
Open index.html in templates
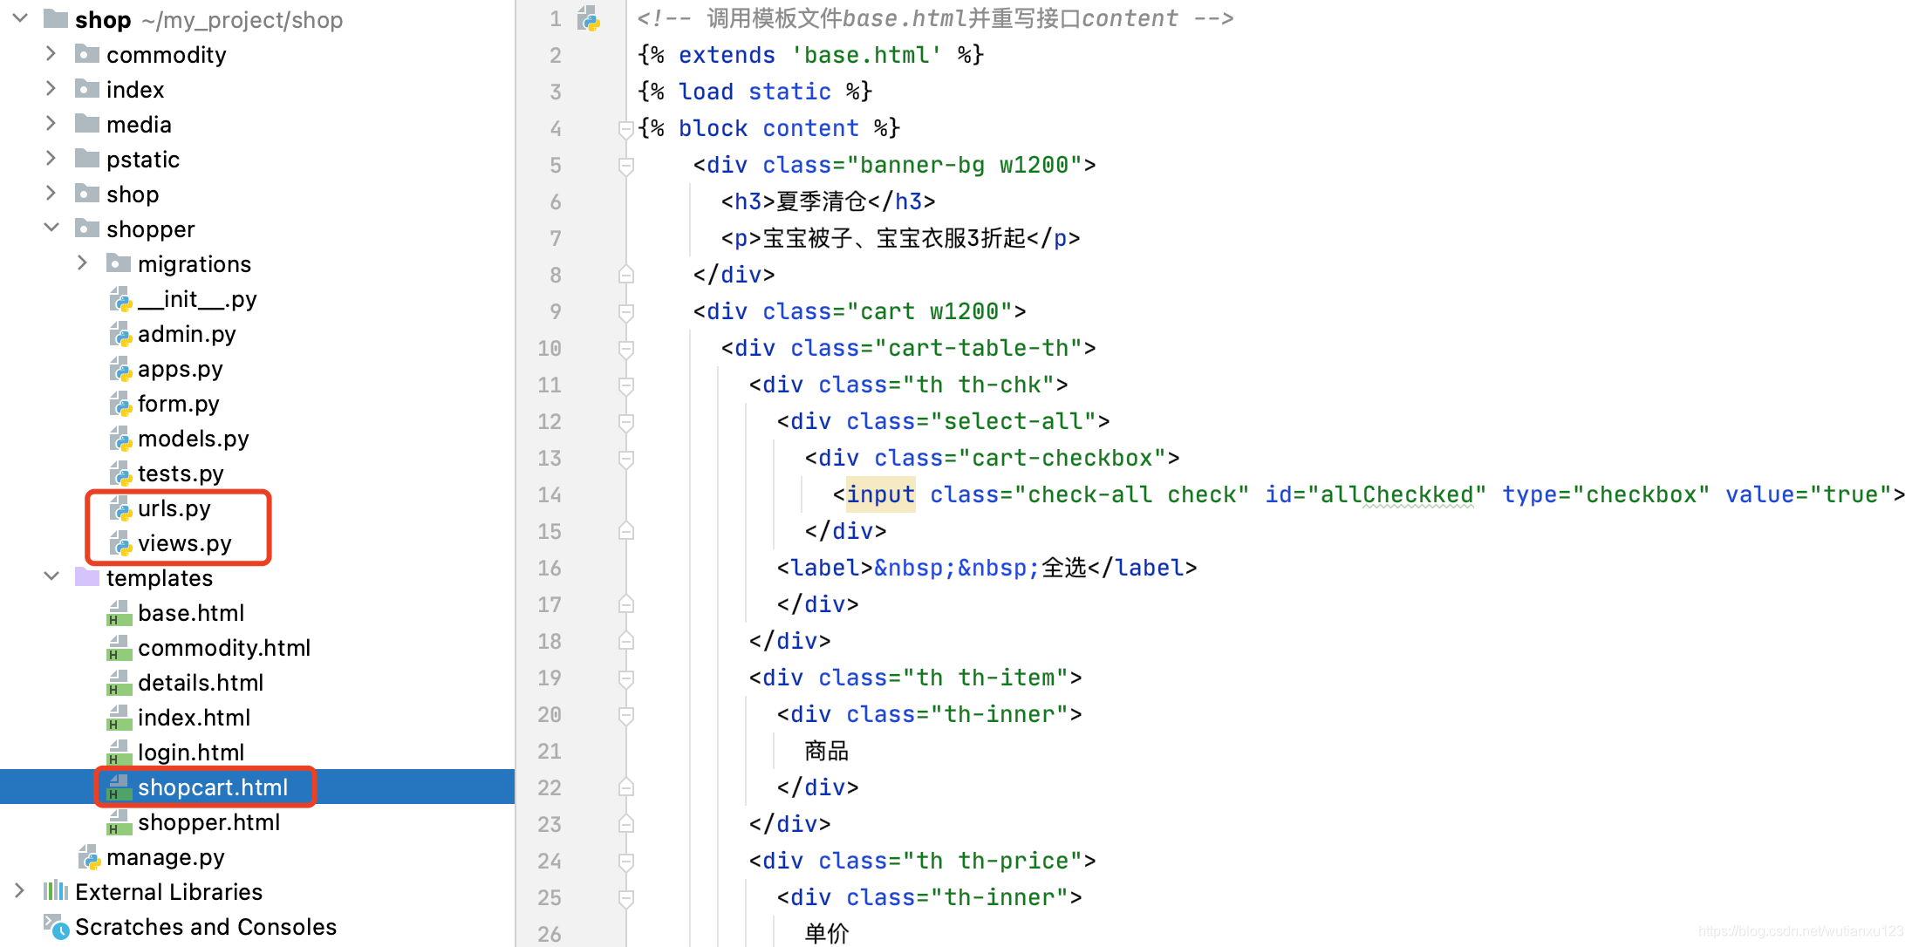click(x=194, y=718)
